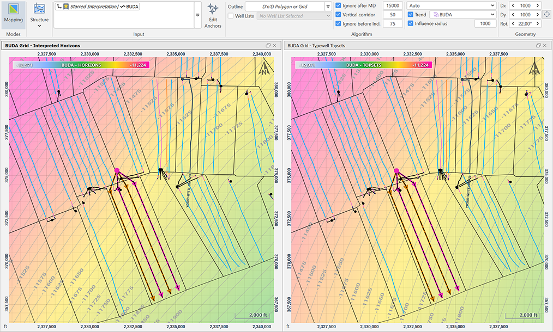
Task: Click the Outline D'n'D Polygon or Grid field
Action: coord(285,7)
